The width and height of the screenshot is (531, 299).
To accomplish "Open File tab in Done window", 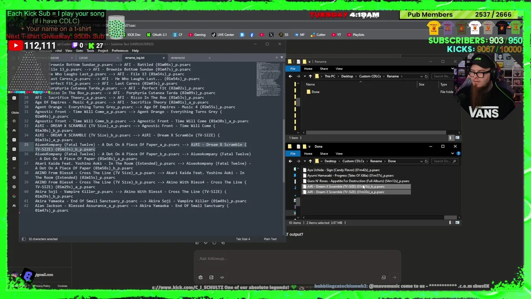I will click(x=293, y=154).
